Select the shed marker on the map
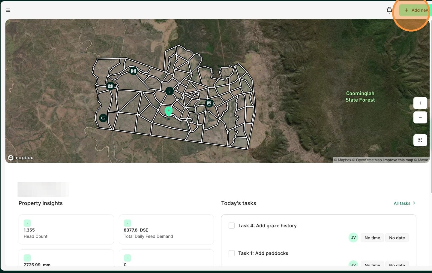Viewport: 432px width, 273px height. click(x=110, y=86)
